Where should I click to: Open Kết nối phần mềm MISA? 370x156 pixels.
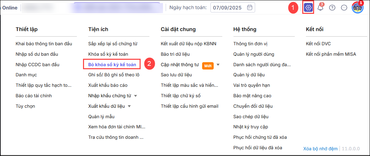pos(331,54)
